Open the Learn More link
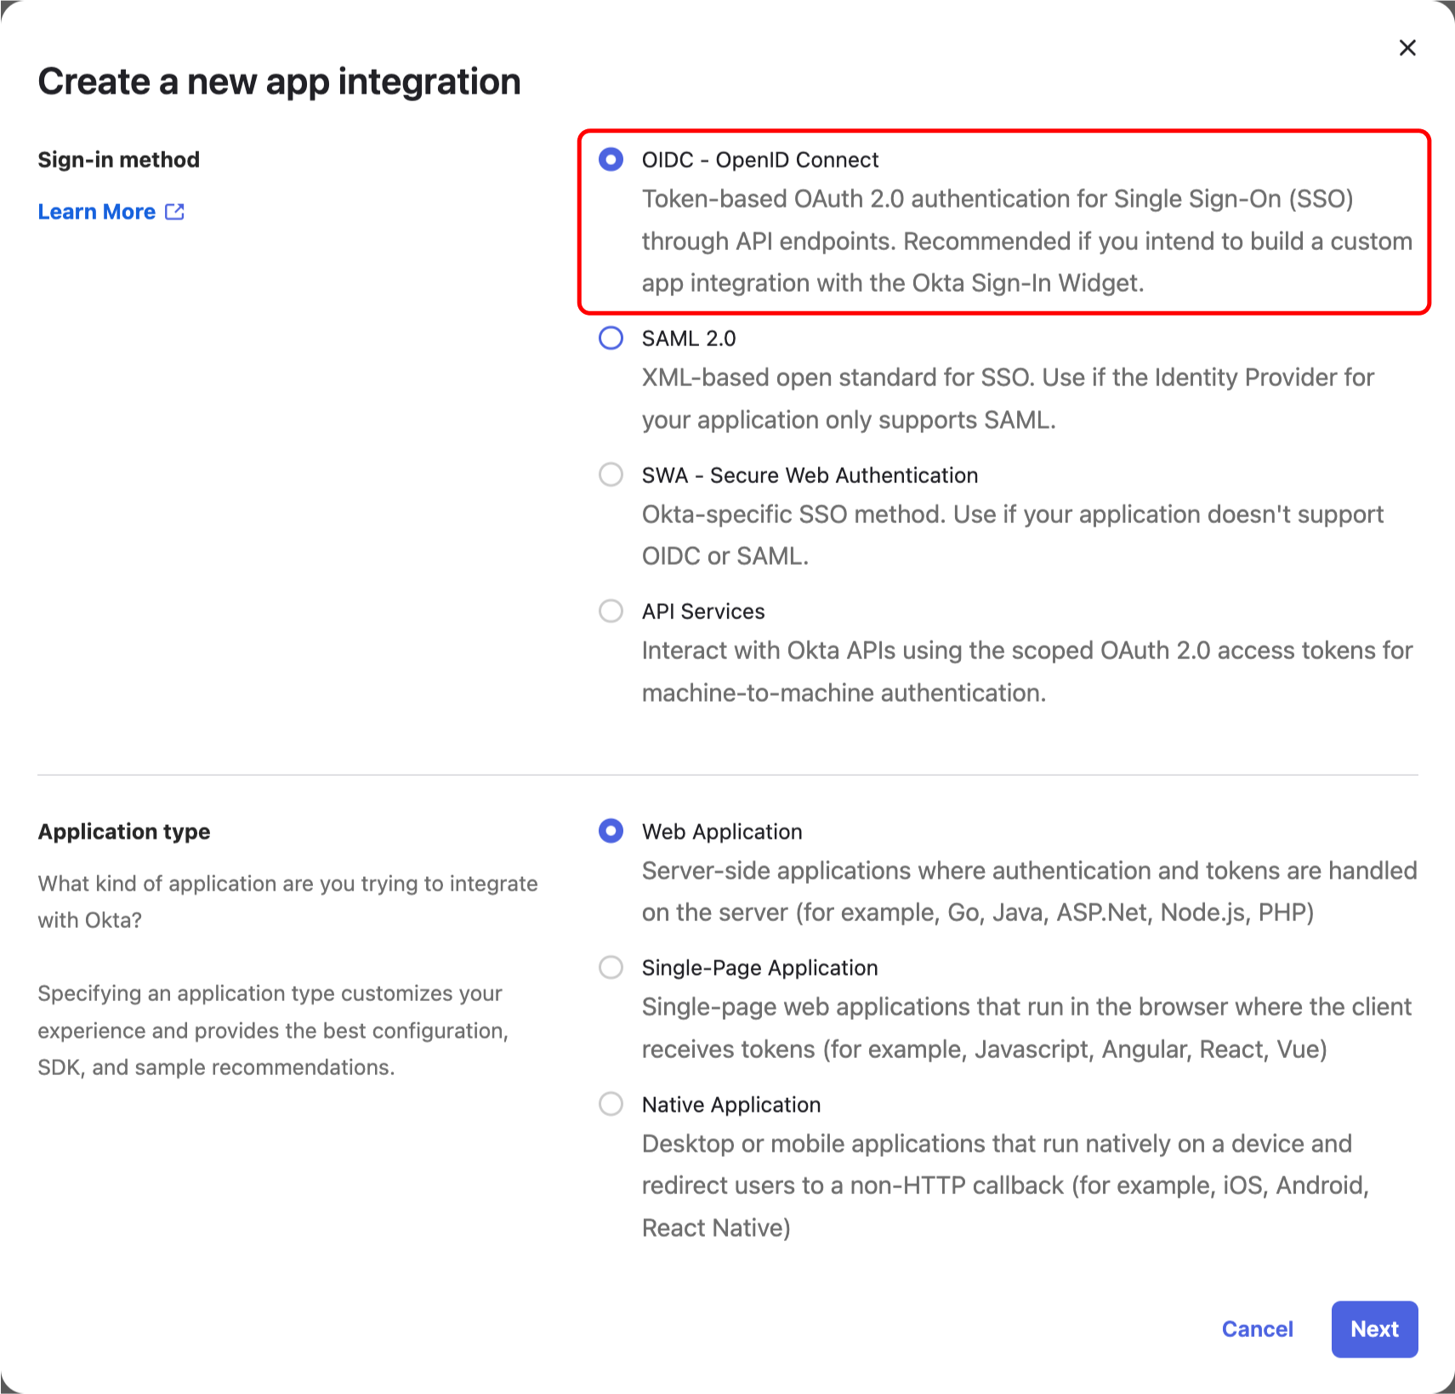Viewport: 1455px width, 1394px height. 96,211
